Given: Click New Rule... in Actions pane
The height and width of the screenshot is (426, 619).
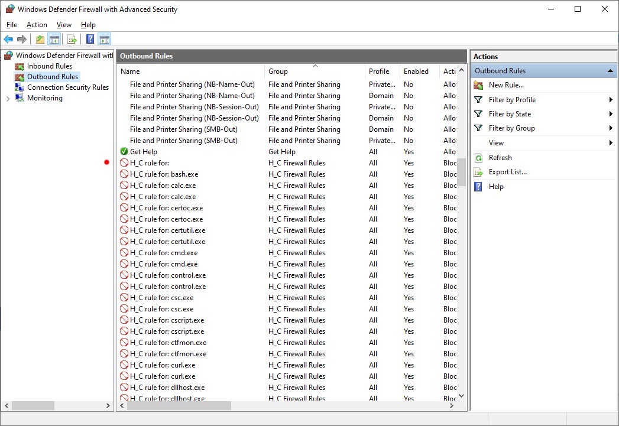Looking at the screenshot, I should coord(505,85).
